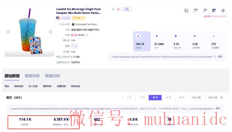The height and width of the screenshot is (132, 232).
Task: Show previous product image with left arrow
Action: pyautogui.click(x=8, y=32)
